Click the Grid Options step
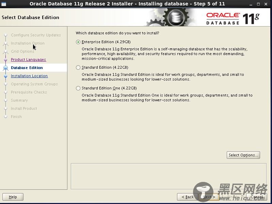Screen dimensions: 272x204 (x=22, y=51)
